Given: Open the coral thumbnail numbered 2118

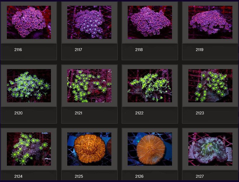Looking at the screenshot, I should click(150, 22).
